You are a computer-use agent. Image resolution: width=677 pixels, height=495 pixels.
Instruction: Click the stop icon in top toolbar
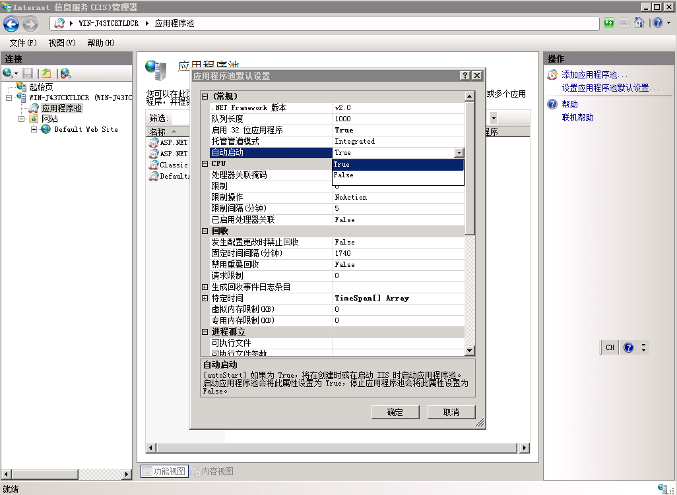click(624, 23)
